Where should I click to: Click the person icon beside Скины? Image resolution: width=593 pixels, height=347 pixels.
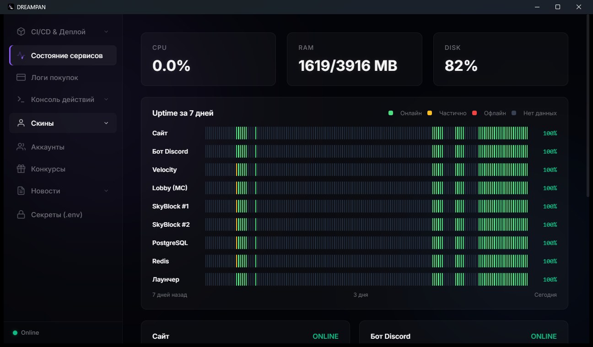21,123
